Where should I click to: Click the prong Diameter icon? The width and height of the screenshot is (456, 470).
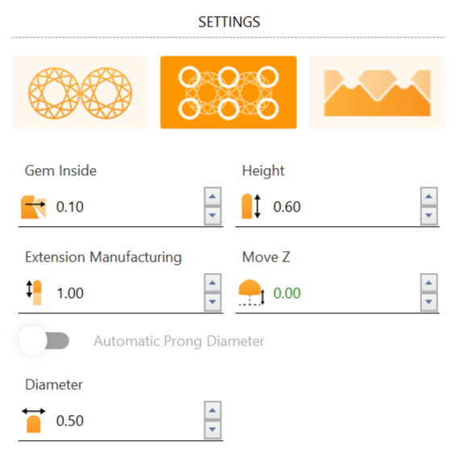[x=34, y=420]
